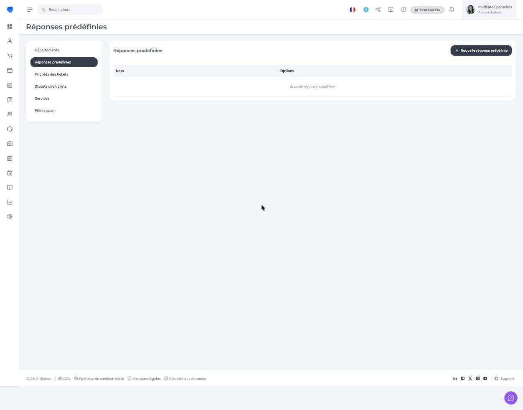Open the shopping cart icon in sidebar

(10, 56)
